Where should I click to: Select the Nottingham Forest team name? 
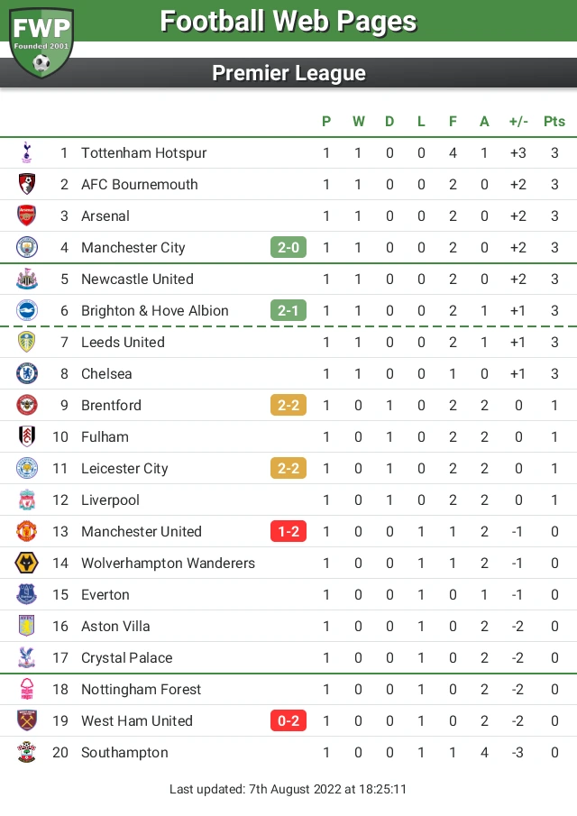point(141,689)
